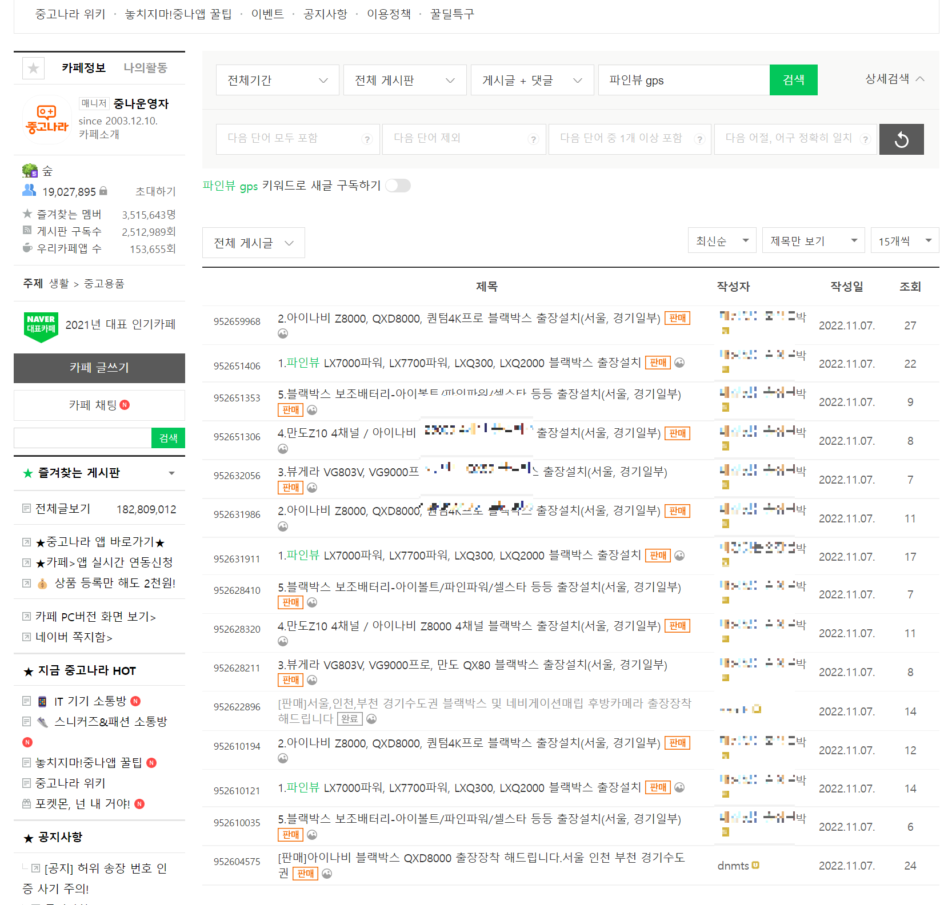Screen dimensions: 952x905
Task: Switch to the 나의활동 tab
Action: 146,67
